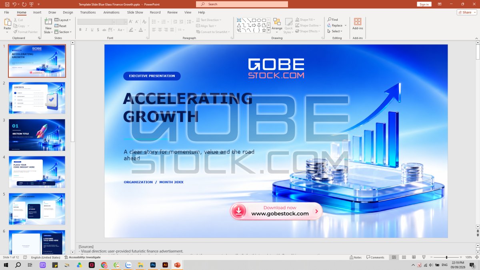Toggle center text alignment
This screenshot has width=480, height=270.
(160, 30)
